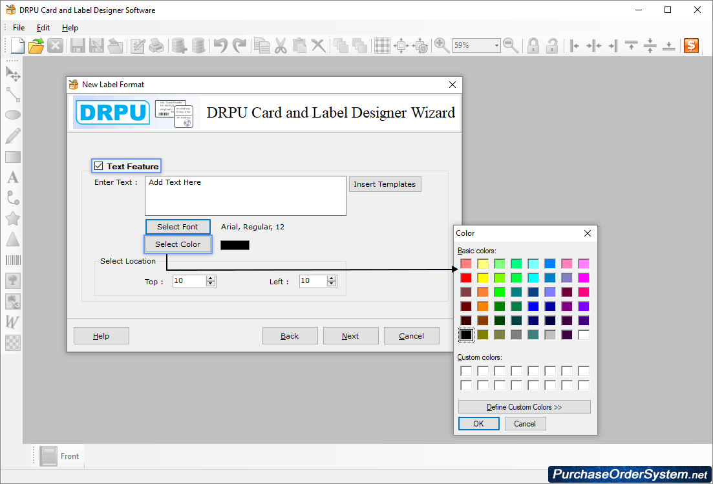Pick the magenta basic color swatch
This screenshot has height=484, width=713.
point(584,278)
